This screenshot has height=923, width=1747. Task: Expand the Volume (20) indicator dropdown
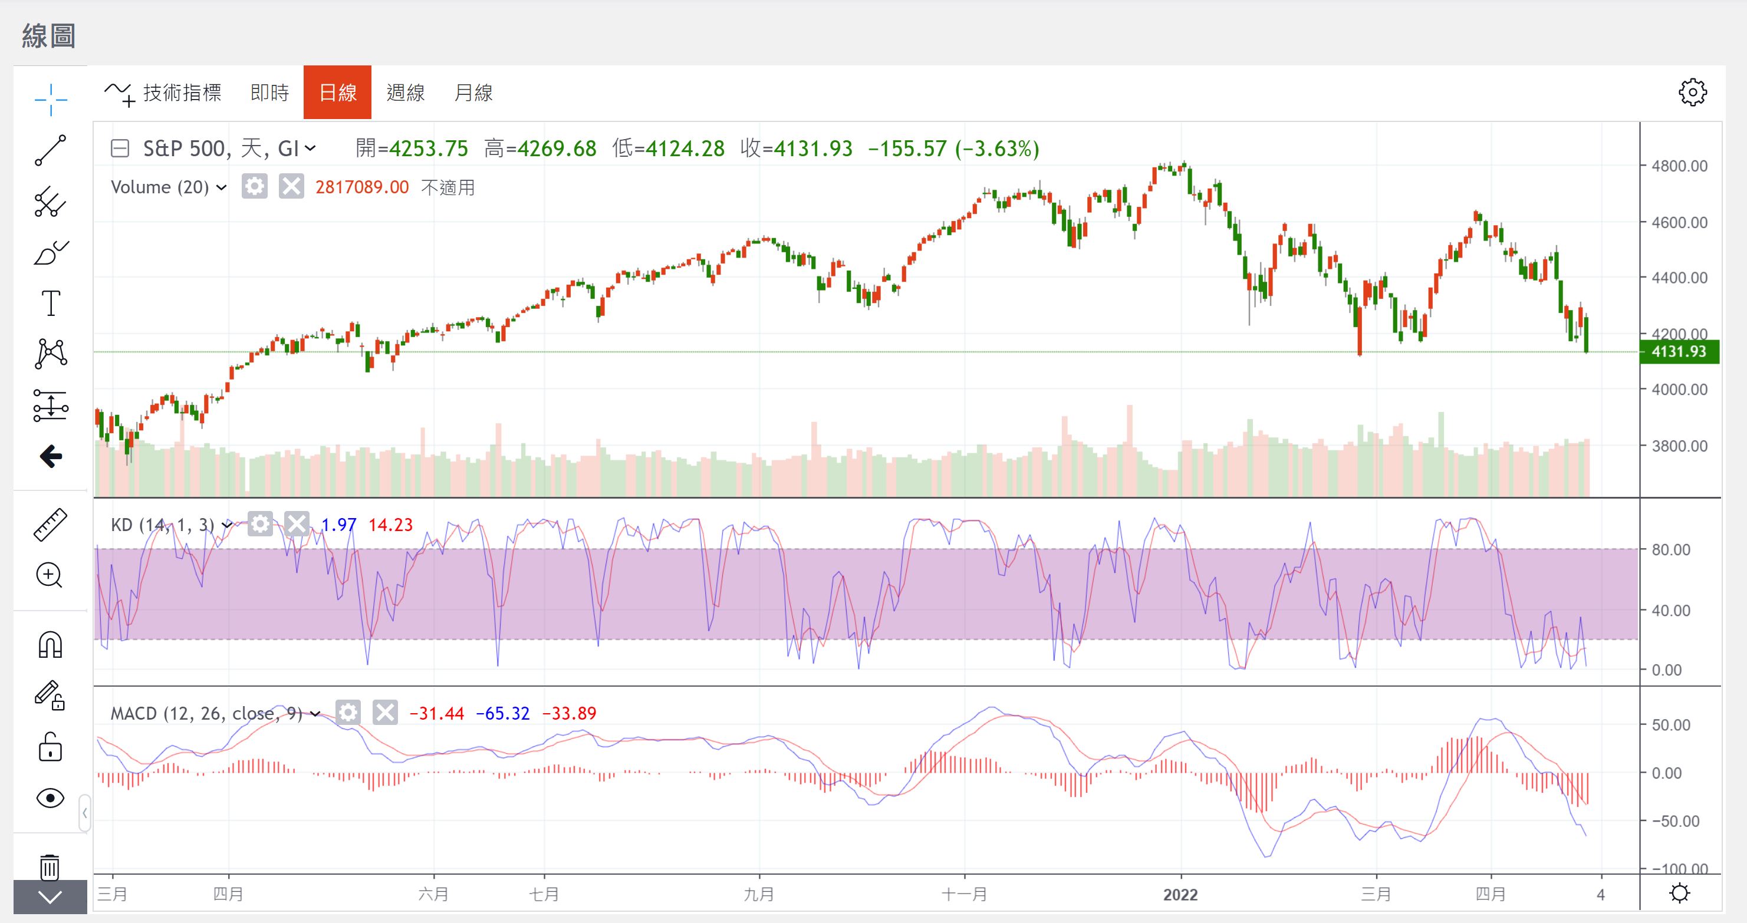(x=221, y=188)
